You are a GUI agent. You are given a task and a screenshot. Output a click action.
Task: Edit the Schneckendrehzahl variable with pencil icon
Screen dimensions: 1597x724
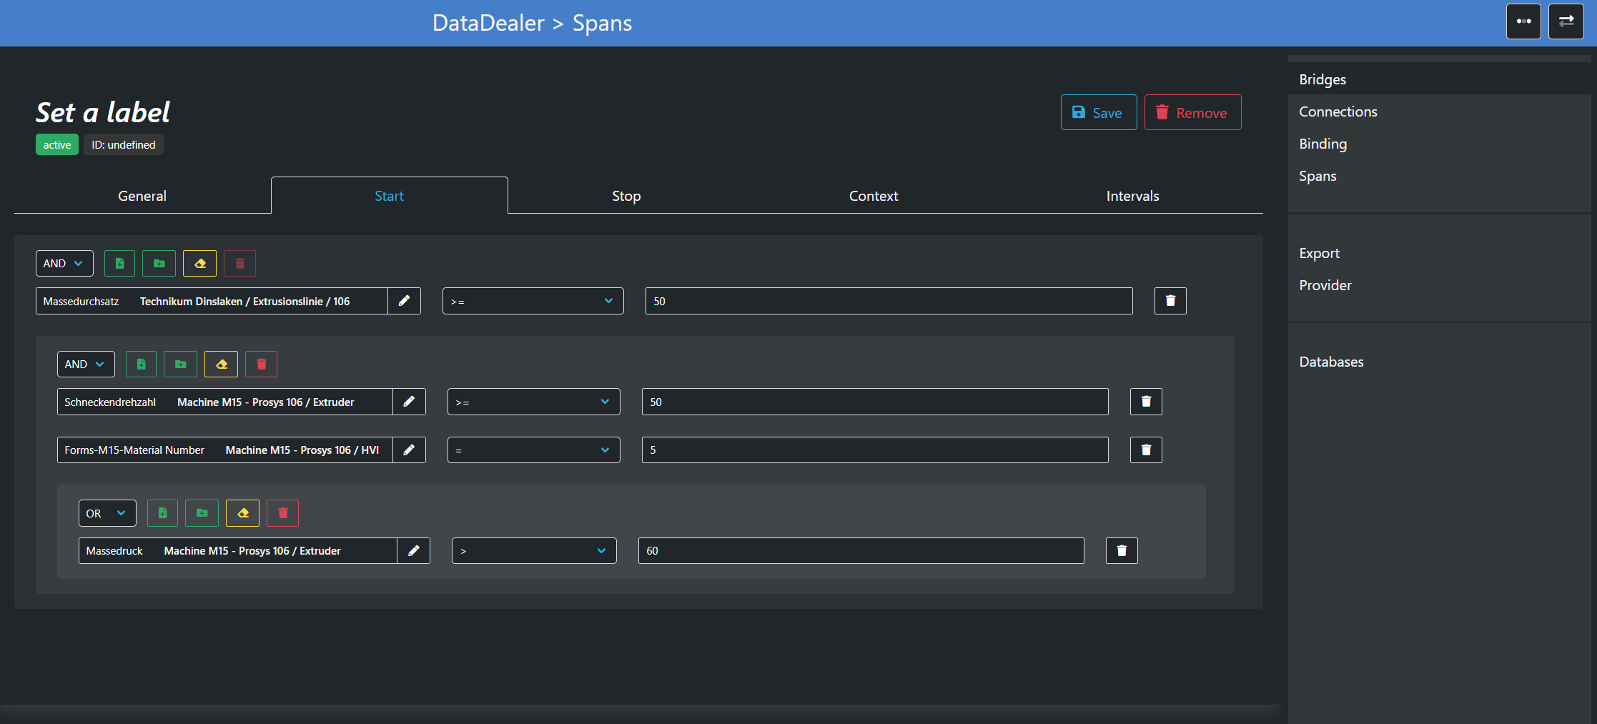[x=409, y=402]
